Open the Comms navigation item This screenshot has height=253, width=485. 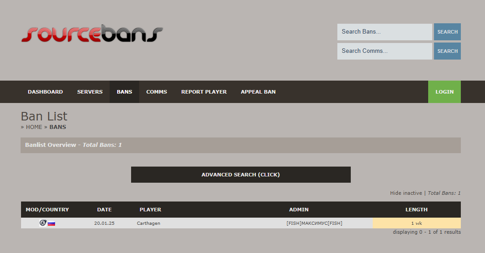(157, 92)
